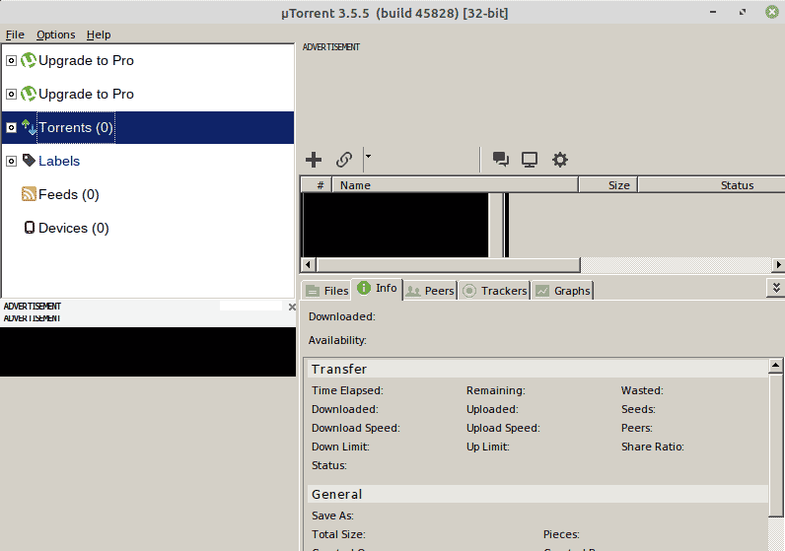This screenshot has height=551, width=785.
Task: Switch to the Info tab
Action: [x=377, y=289]
